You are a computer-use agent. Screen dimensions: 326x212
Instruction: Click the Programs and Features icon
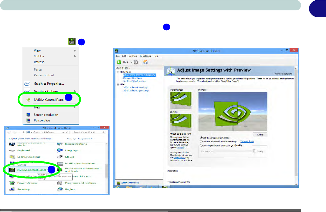(x=60, y=183)
